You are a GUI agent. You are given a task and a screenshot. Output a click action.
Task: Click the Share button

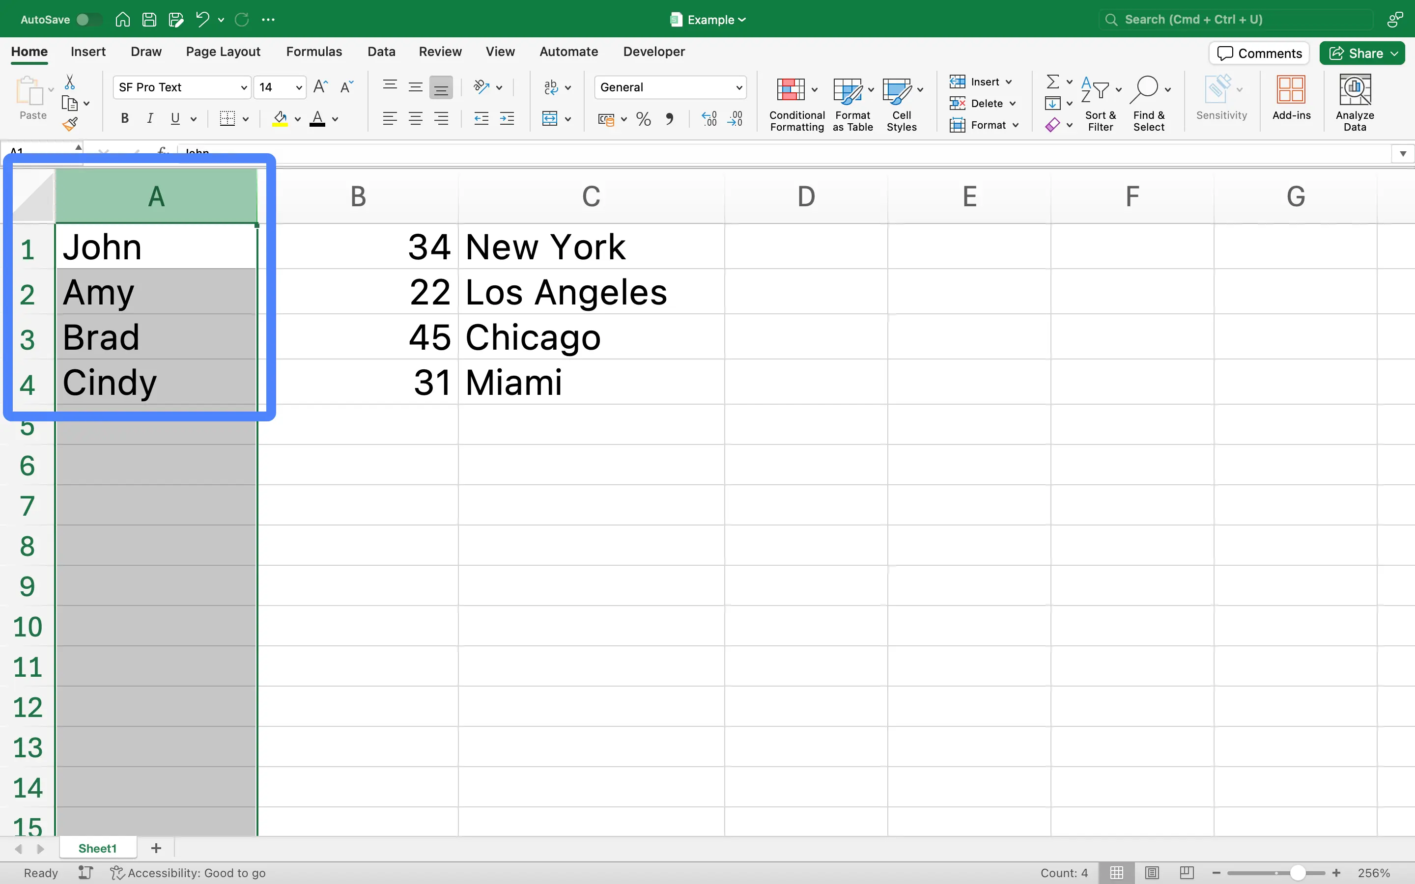click(x=1362, y=53)
